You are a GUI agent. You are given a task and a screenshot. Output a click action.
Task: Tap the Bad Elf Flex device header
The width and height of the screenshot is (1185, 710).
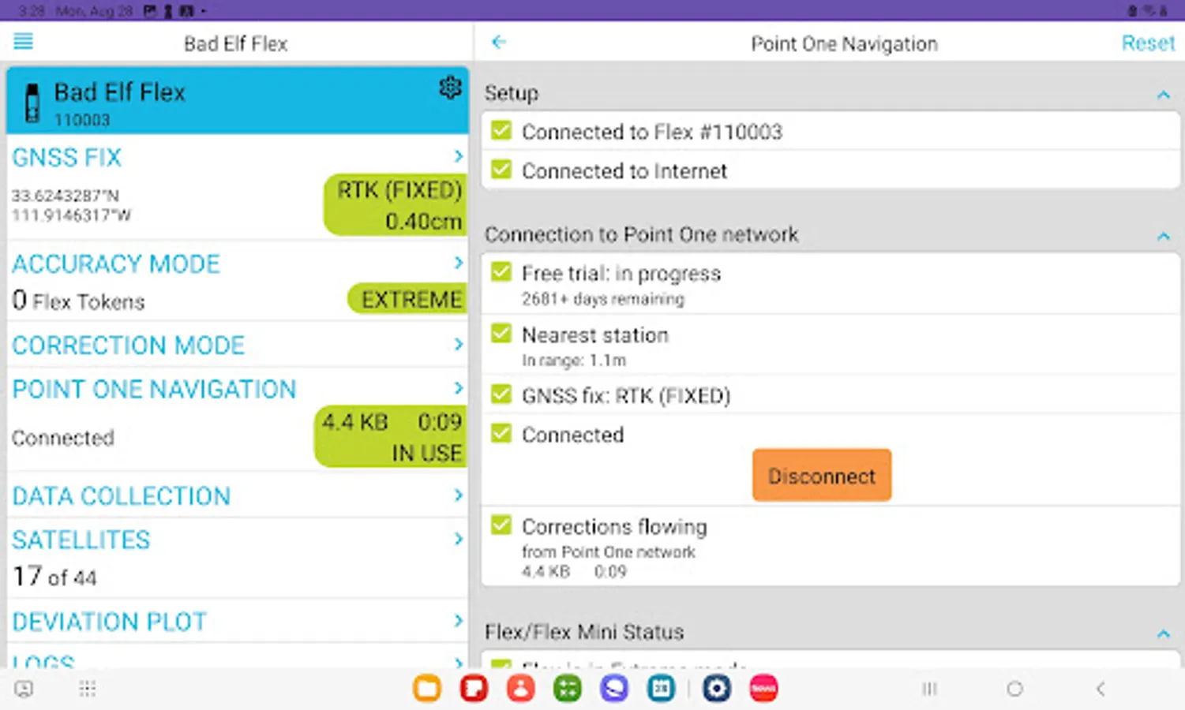click(237, 100)
